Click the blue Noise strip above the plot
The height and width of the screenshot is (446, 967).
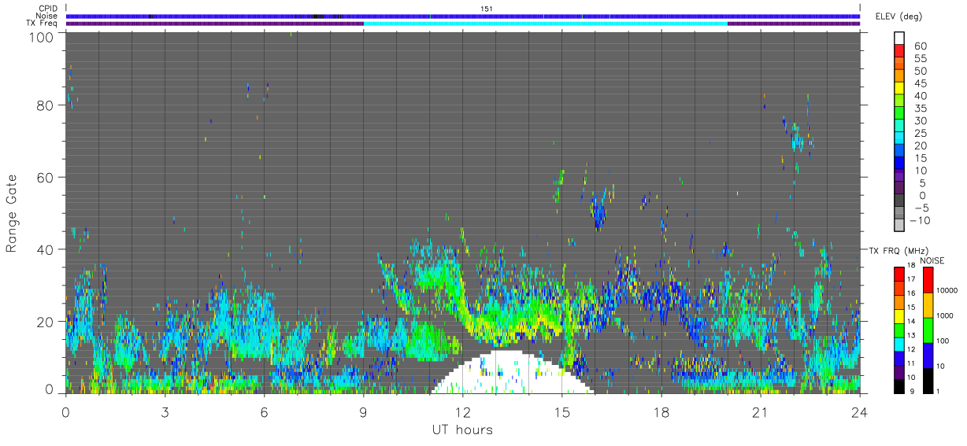(x=463, y=16)
